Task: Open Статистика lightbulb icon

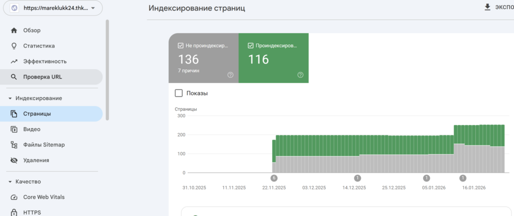Action: point(14,46)
